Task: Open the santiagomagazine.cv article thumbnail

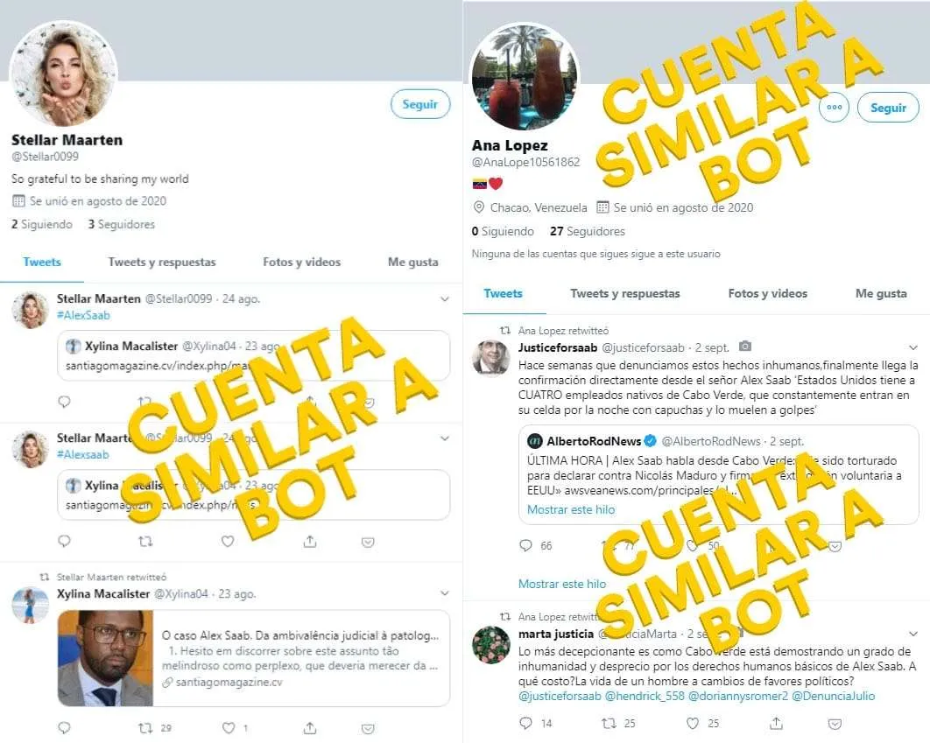Action: coord(106,658)
